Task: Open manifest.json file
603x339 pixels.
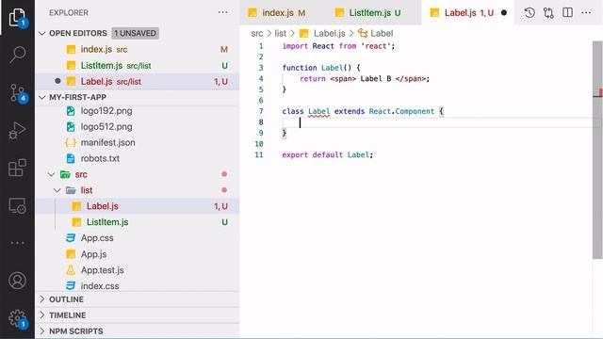Action: (138, 142)
